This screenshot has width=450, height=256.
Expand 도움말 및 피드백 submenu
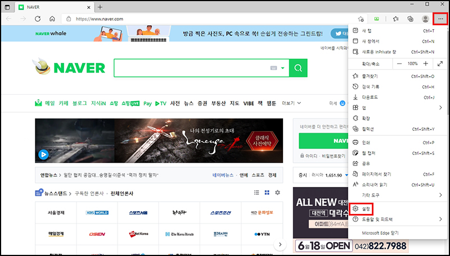click(399, 220)
